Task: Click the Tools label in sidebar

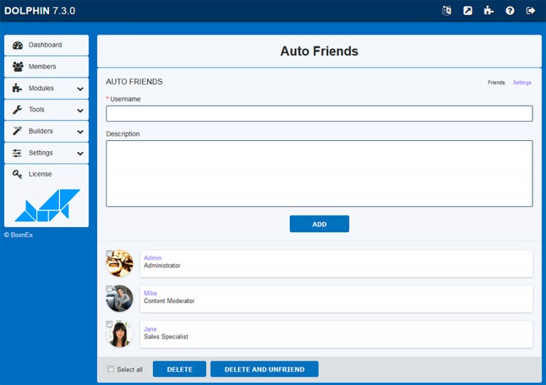Action: 37,110
